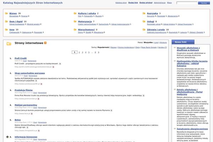Sort listings by Data
The height and width of the screenshot is (142, 213).
pyautogui.click(x=137, y=48)
